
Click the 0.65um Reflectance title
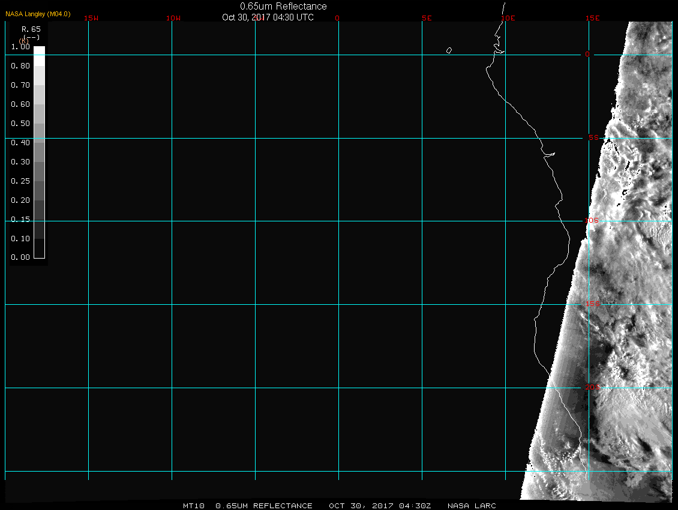283,6
